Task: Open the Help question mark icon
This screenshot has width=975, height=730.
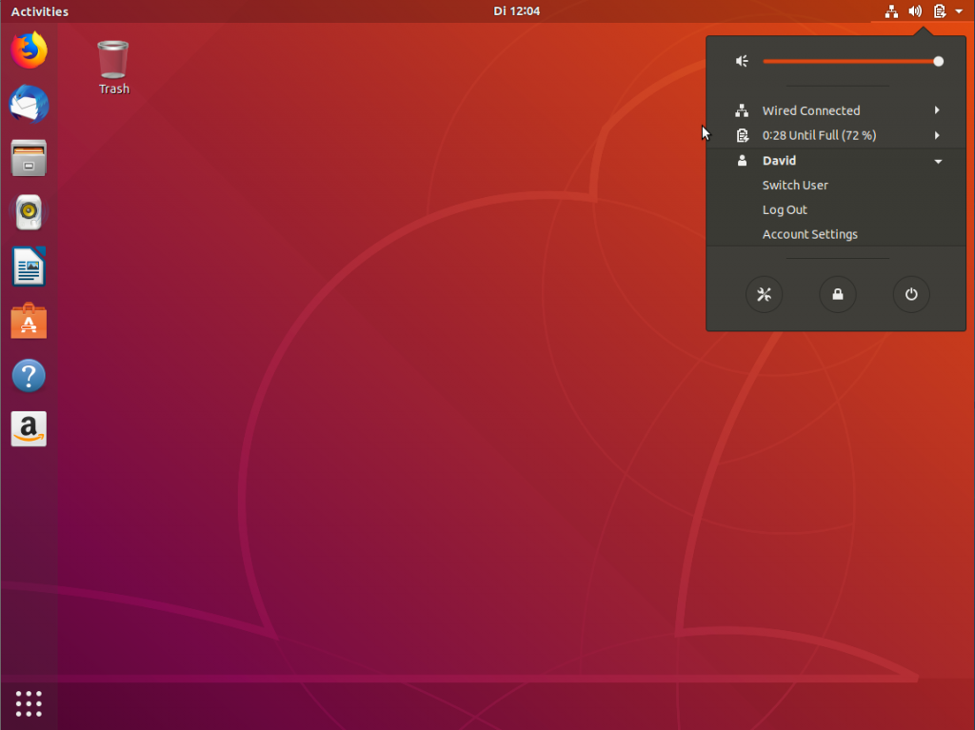Action: click(29, 376)
